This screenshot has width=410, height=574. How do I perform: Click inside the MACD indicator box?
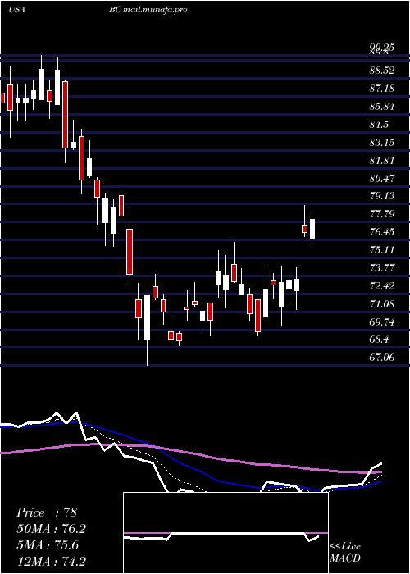[x=225, y=533]
